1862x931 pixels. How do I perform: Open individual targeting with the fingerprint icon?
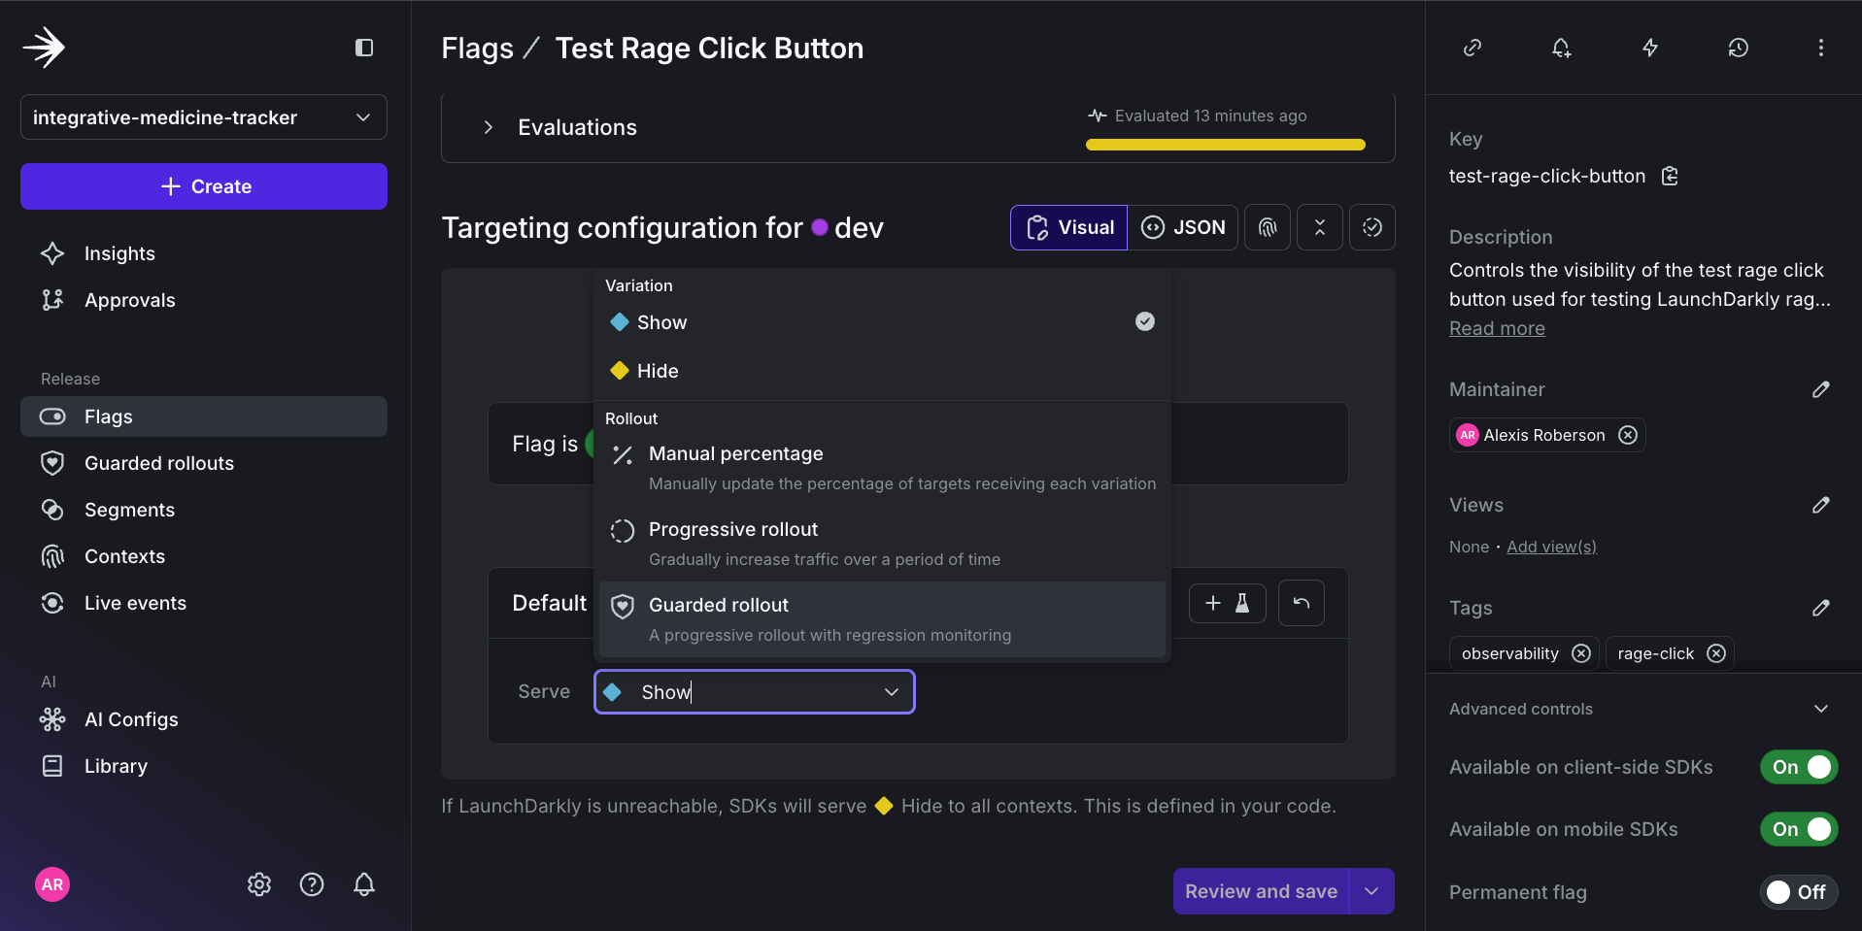click(x=1268, y=226)
